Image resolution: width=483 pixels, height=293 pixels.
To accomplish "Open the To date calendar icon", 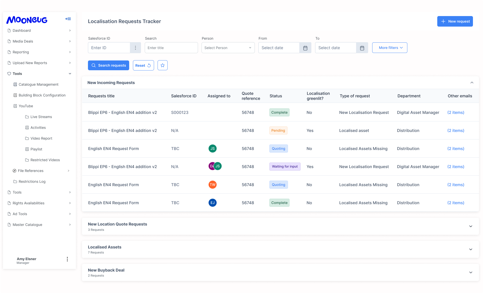I will [362, 48].
